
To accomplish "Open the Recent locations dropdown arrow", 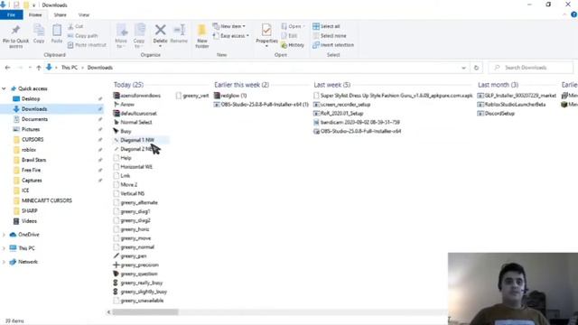I will coord(30,68).
